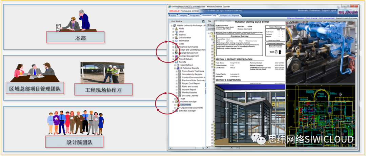Click the Audit icon in tree

point(178,99)
